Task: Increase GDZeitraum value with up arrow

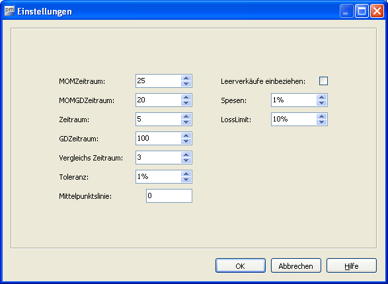Action: (x=186, y=135)
